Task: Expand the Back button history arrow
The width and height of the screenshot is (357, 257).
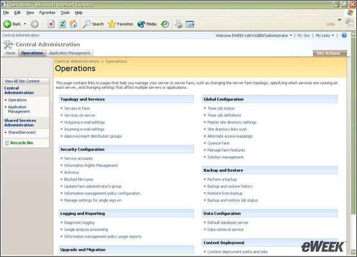Action: pyautogui.click(x=25, y=24)
